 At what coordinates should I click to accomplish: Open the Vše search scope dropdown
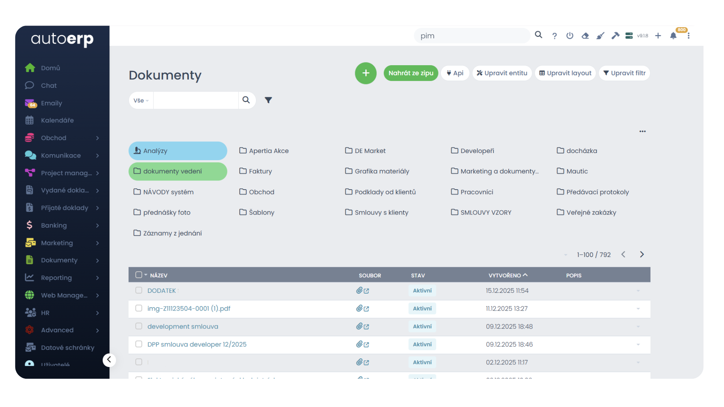click(x=141, y=101)
